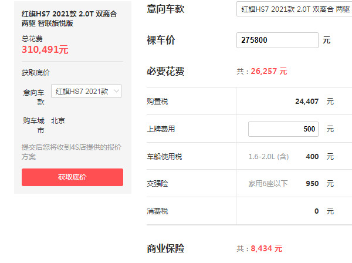Screen dimensions: 352x263
Task: Click the 必要花费 section heading
Action: click(165, 72)
